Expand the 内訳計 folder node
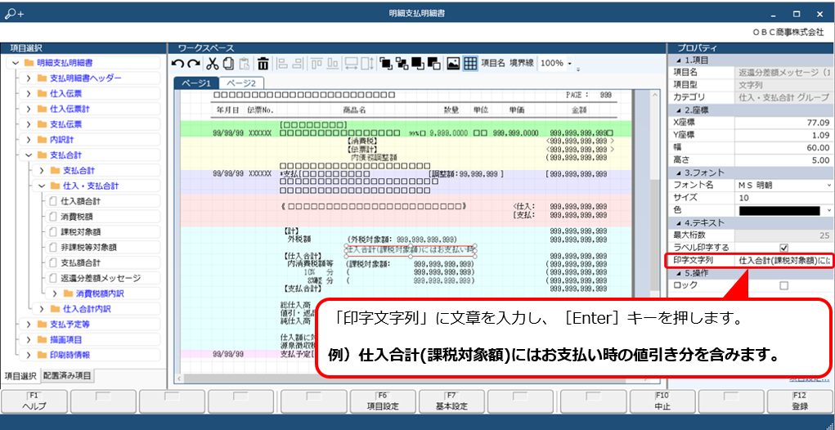 (29, 140)
